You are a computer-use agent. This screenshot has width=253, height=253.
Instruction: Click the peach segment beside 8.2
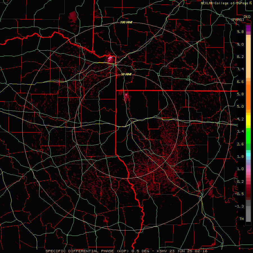click(x=248, y=58)
